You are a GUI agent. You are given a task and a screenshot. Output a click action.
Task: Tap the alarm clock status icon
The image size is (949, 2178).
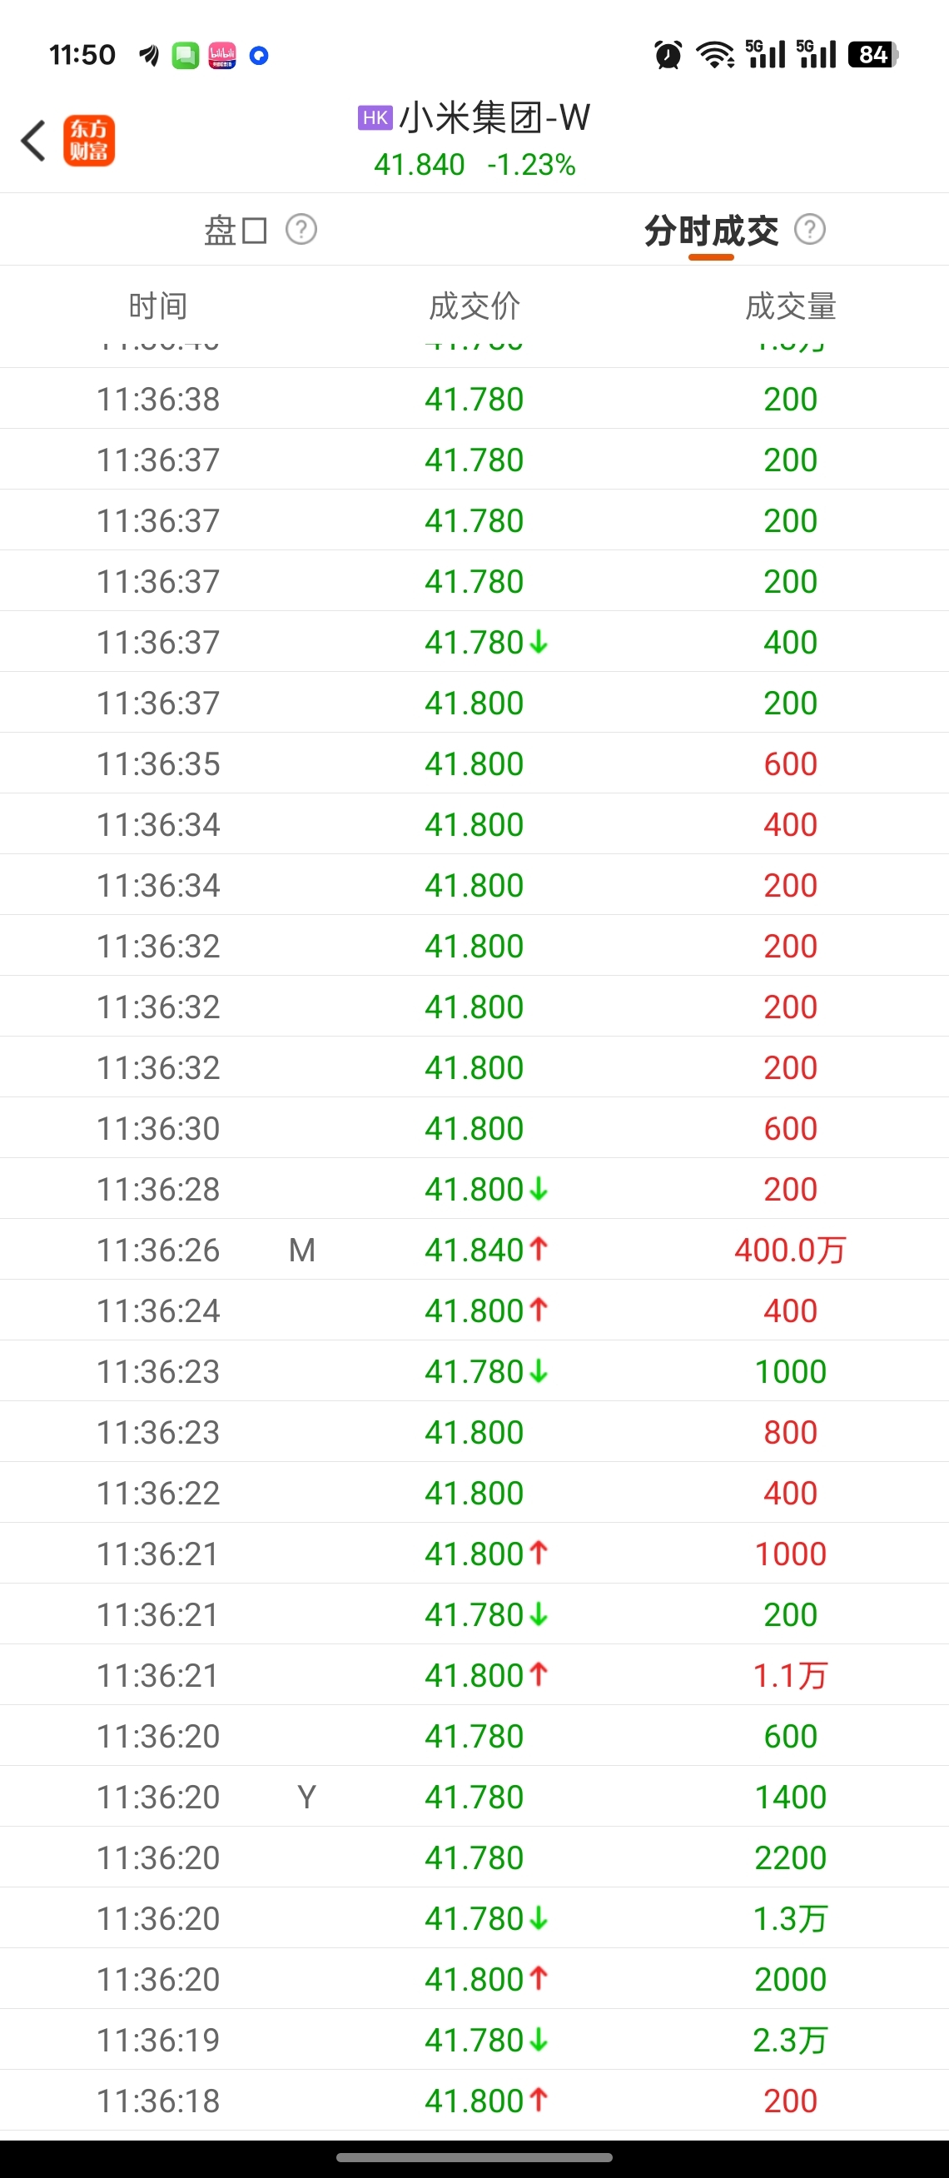pyautogui.click(x=668, y=55)
